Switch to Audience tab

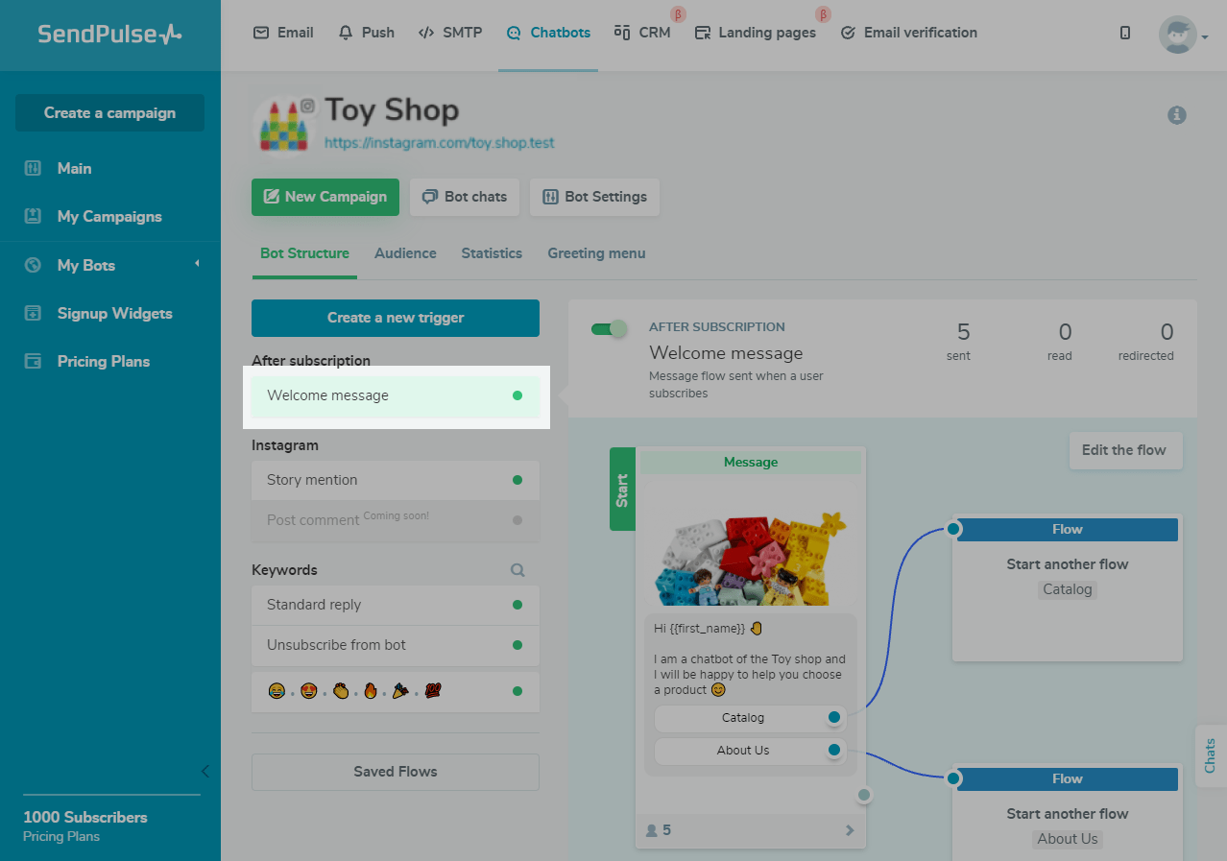coord(405,253)
